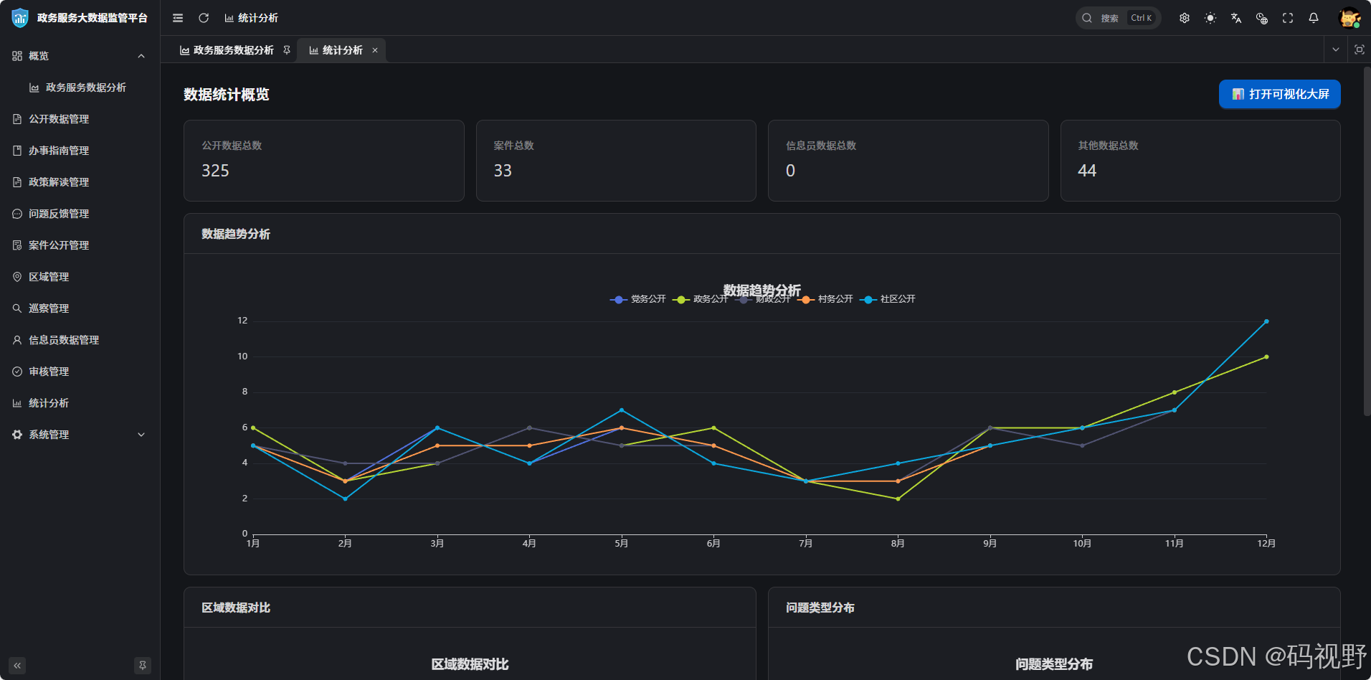Viewport: 1371px width, 680px height.
Task: Open the language translation icon
Action: pos(1236,18)
